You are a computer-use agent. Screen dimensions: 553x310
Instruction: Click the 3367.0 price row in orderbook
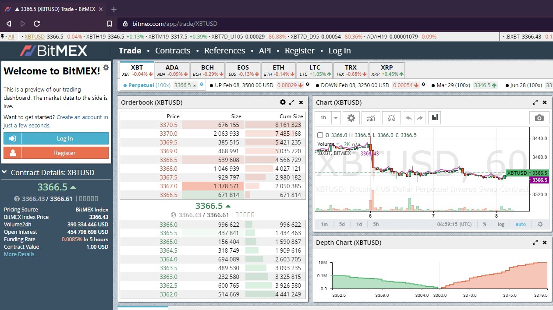coord(212,186)
